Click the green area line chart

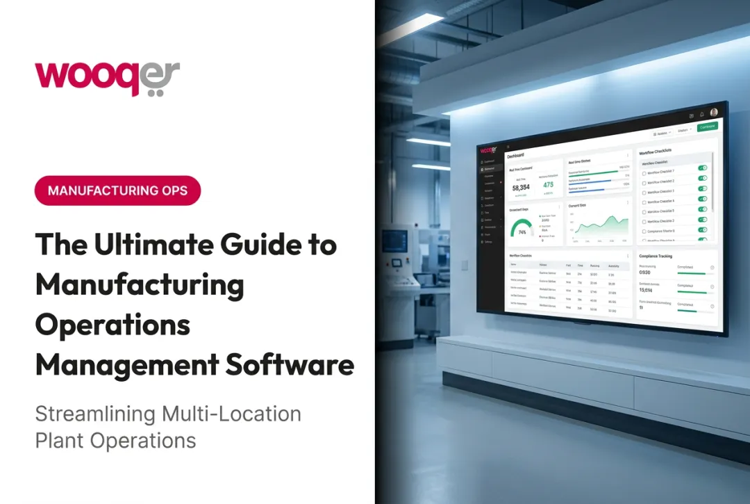pyautogui.click(x=601, y=227)
